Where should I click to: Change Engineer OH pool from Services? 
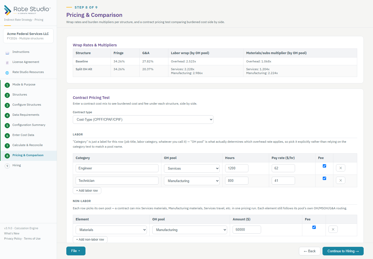coord(192,168)
